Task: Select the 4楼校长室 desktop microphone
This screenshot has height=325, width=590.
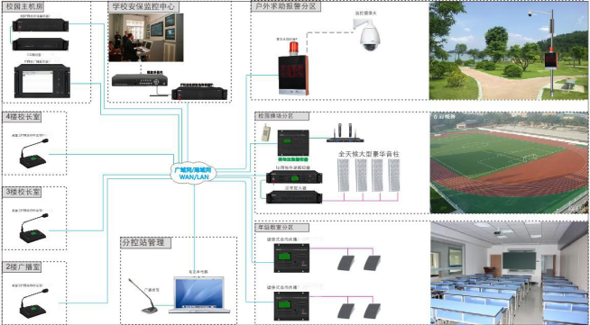Action: (x=34, y=153)
